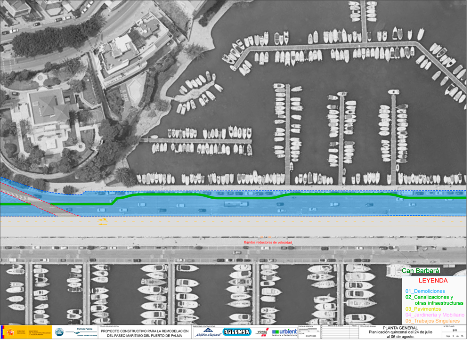Select the 02_Canalizaciones legend entry
Image resolution: width=471 pixels, height=340 pixels.
434,300
